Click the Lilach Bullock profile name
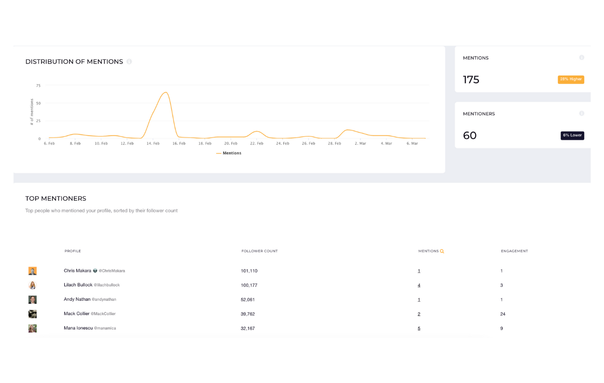This screenshot has width=604, height=383. 78,285
